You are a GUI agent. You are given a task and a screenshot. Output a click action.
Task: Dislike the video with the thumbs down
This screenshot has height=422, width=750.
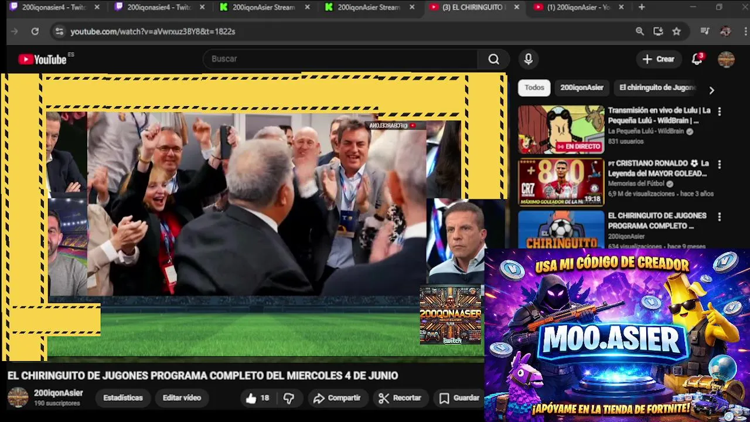click(289, 398)
